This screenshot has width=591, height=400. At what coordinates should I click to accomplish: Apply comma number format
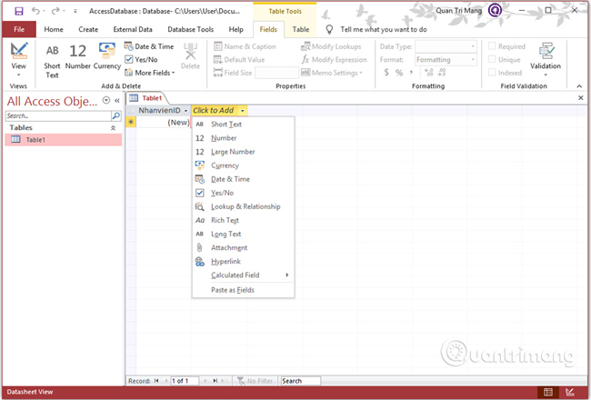click(x=411, y=73)
